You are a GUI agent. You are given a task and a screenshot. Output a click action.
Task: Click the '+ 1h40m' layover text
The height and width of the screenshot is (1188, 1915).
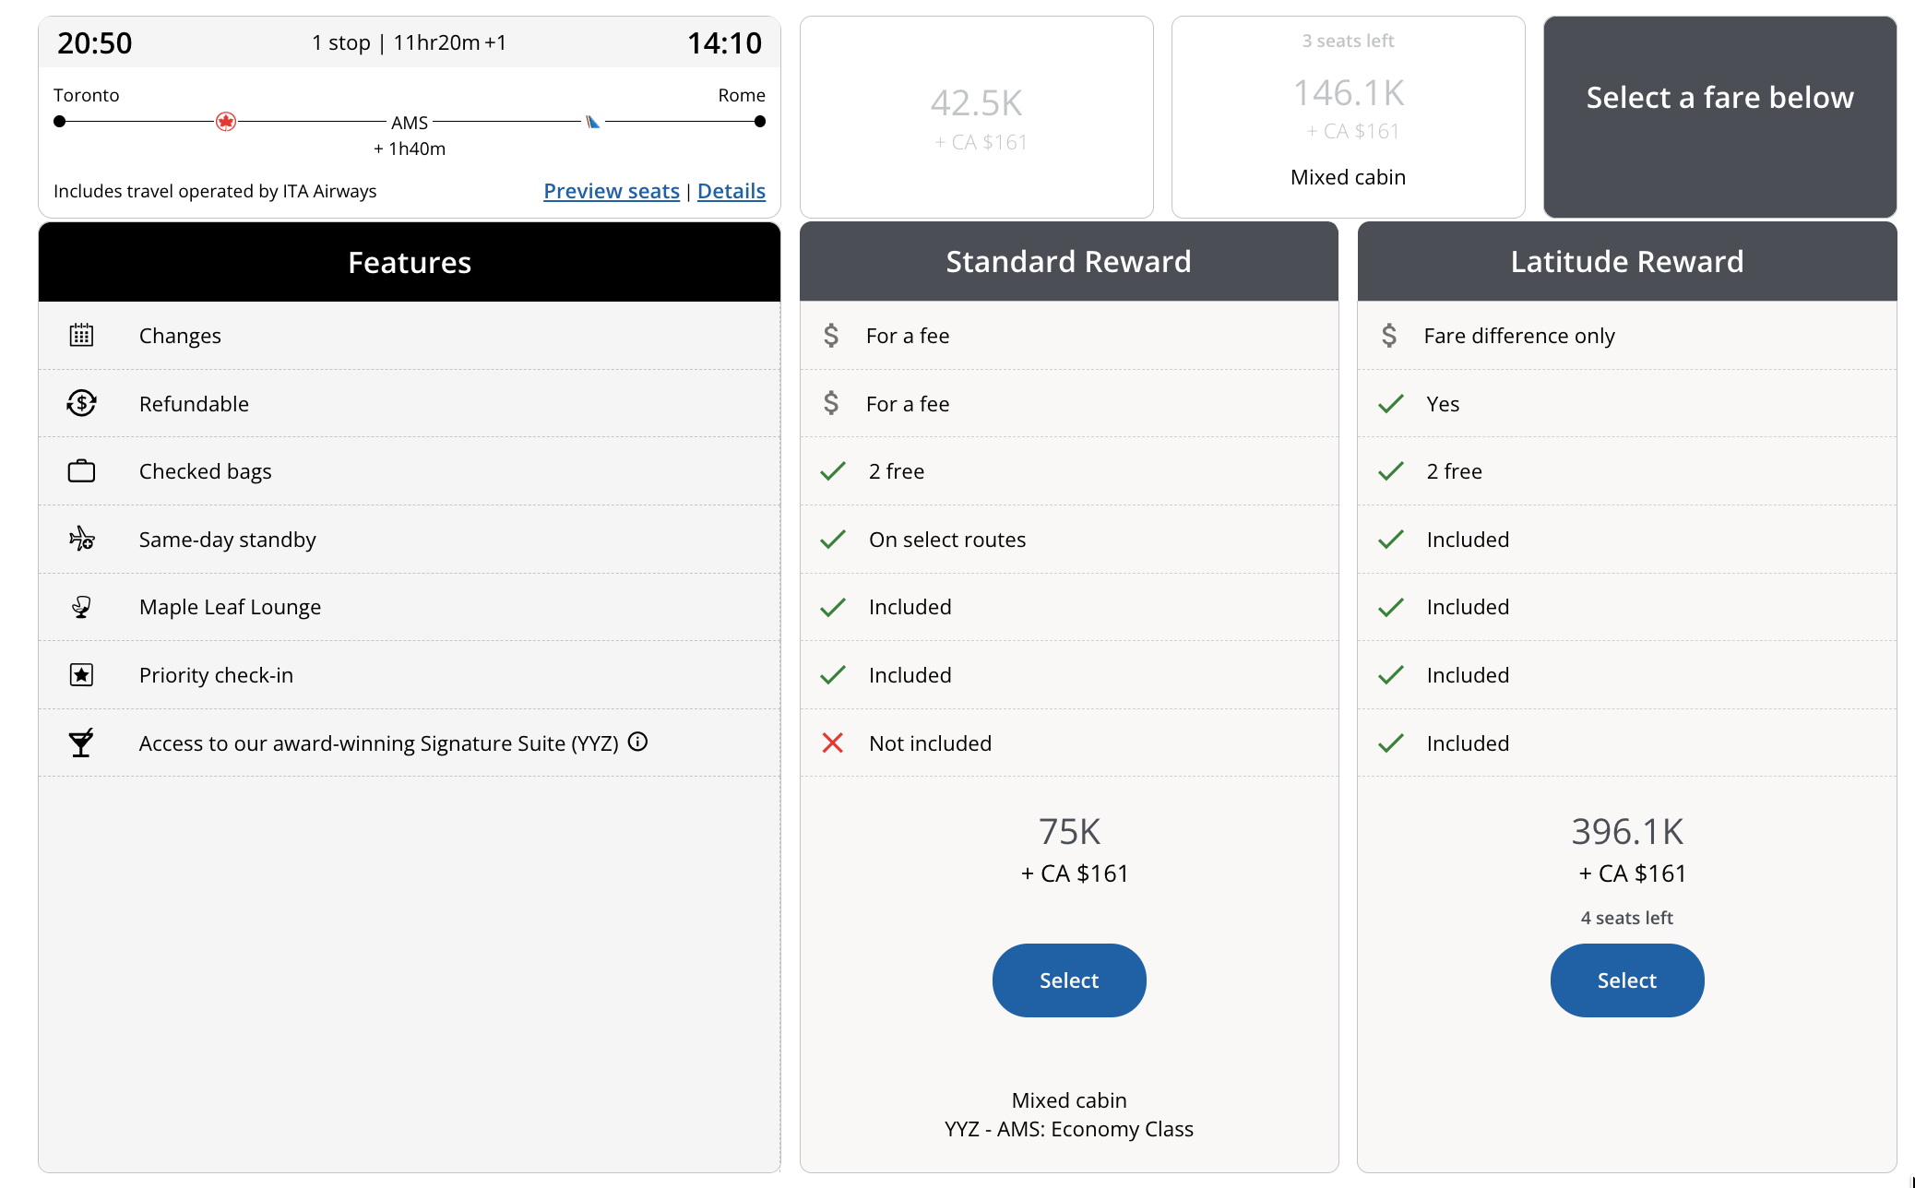pos(410,148)
